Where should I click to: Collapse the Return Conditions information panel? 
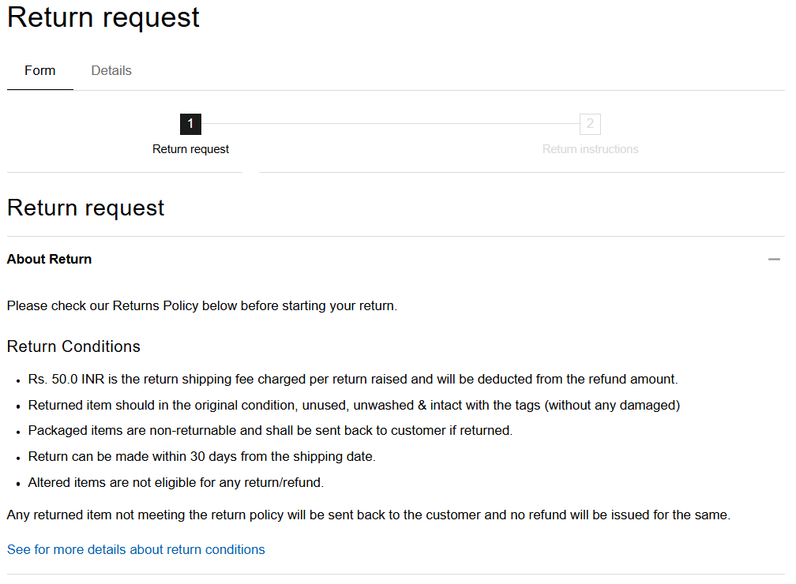[774, 258]
